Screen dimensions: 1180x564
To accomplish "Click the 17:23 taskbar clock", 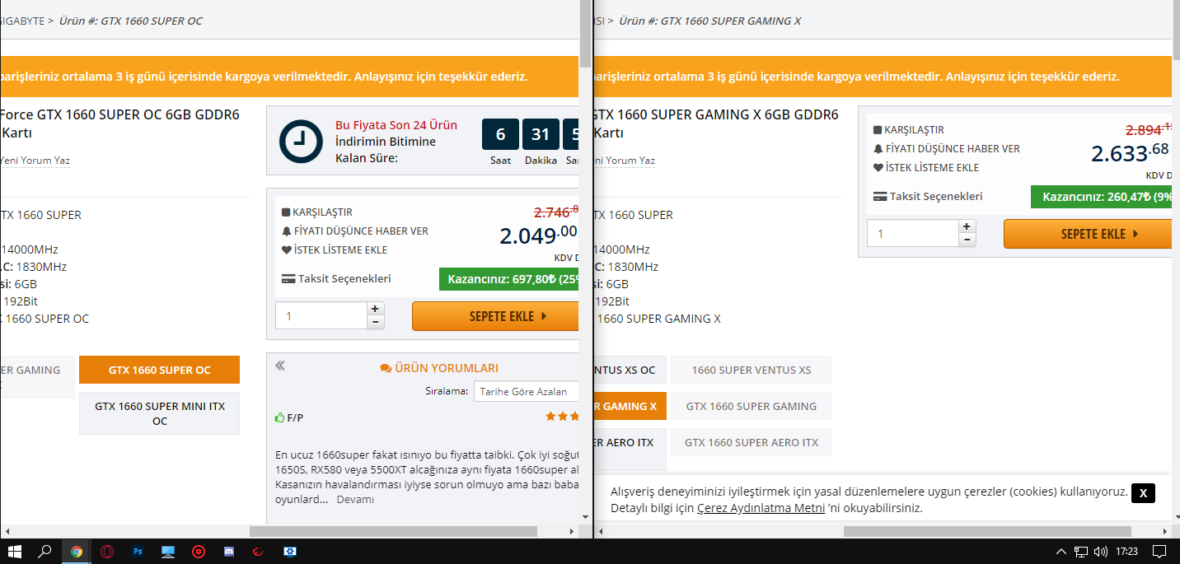I will click(1126, 552).
